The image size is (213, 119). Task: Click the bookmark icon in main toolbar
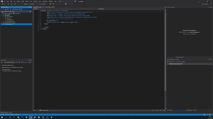coord(66,4)
